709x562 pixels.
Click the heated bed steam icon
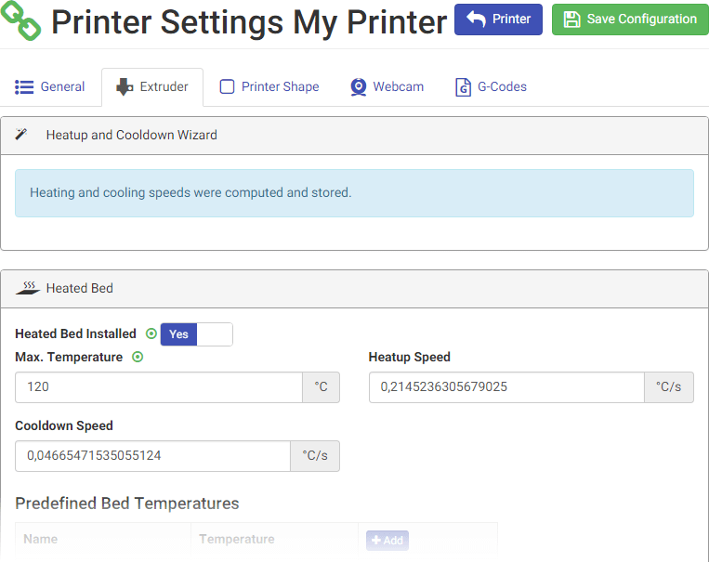(x=28, y=288)
